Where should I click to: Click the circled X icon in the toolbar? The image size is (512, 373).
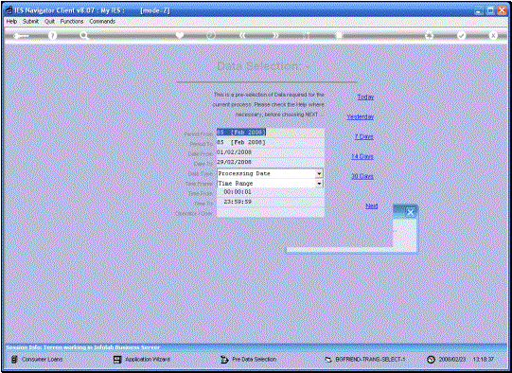[493, 35]
